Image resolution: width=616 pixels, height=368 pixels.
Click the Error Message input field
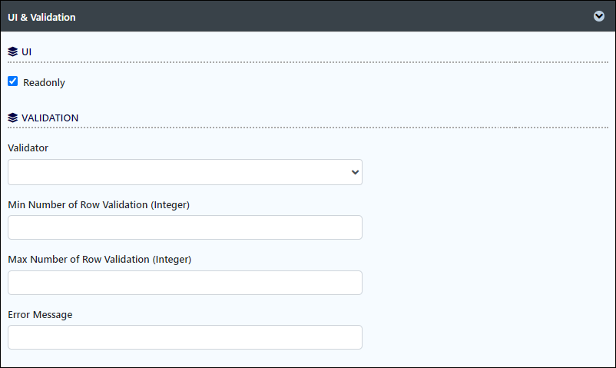pyautogui.click(x=184, y=337)
